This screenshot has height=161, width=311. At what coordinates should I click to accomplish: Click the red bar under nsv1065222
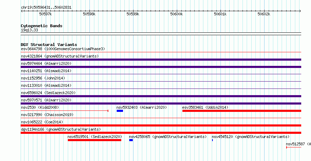pos(161,125)
